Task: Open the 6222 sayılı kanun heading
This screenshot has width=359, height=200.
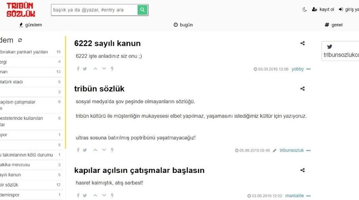Action: point(107,43)
